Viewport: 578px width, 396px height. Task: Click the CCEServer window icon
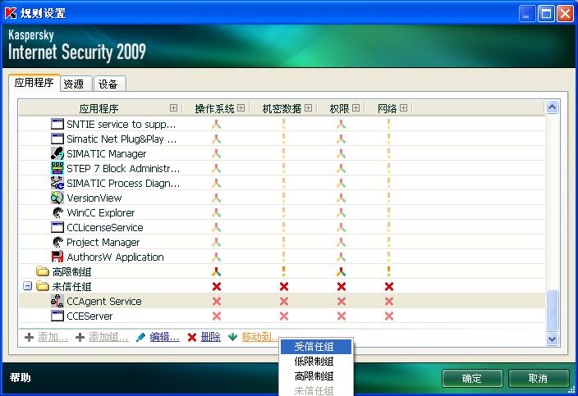57,316
